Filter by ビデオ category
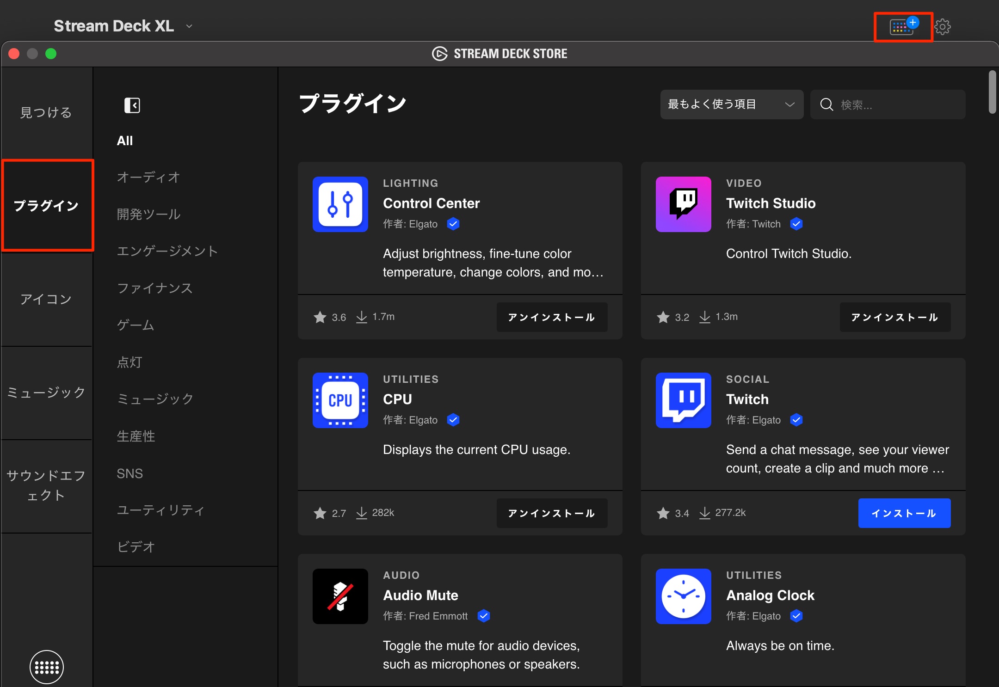 pos(136,547)
